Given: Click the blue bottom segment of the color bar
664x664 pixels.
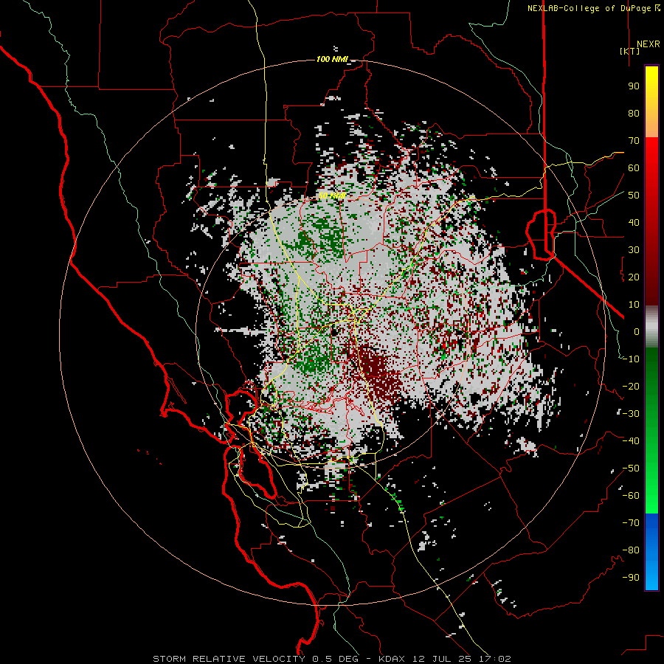Looking at the screenshot, I should pyautogui.click(x=651, y=552).
